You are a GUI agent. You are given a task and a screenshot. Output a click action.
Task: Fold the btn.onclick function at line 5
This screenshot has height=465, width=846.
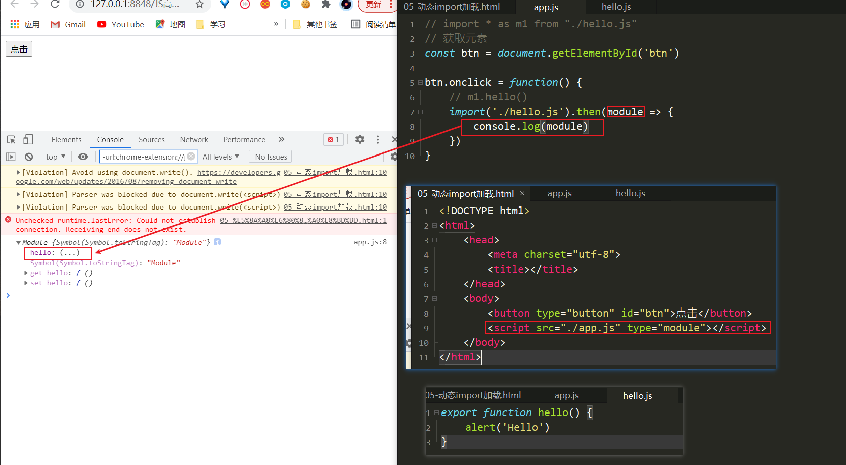pyautogui.click(x=421, y=82)
